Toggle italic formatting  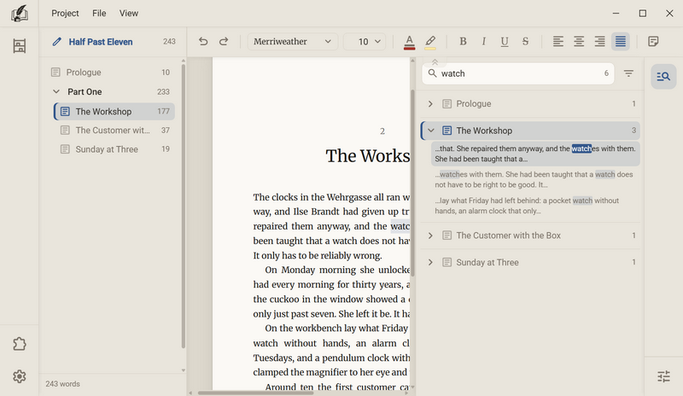click(x=483, y=41)
